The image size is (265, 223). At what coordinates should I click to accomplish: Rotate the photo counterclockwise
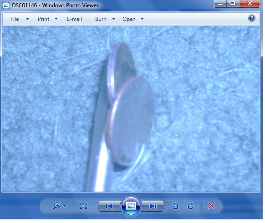click(x=175, y=206)
